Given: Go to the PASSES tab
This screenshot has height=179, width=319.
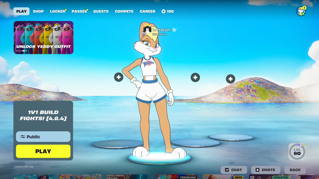Looking at the screenshot, I should (x=79, y=11).
